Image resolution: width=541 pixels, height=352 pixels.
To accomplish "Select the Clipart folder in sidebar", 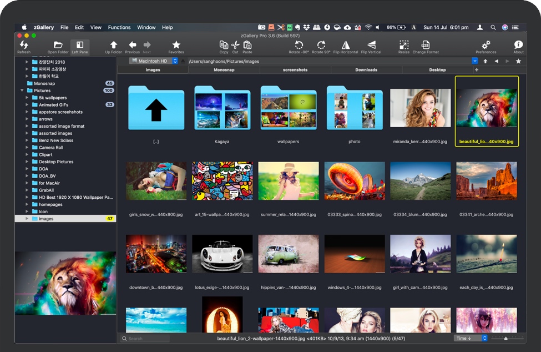I will click(x=65, y=154).
